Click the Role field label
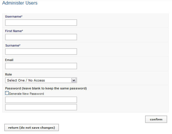The height and width of the screenshot is (134, 172). 9,74
